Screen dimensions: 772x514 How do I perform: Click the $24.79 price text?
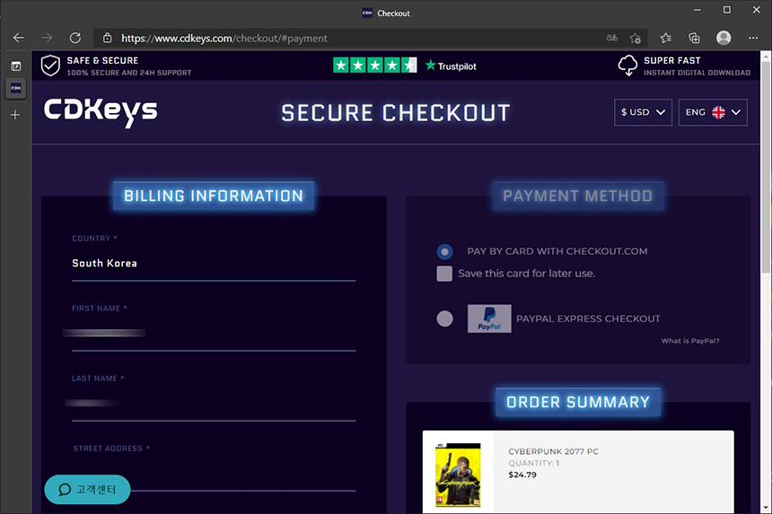coord(522,475)
